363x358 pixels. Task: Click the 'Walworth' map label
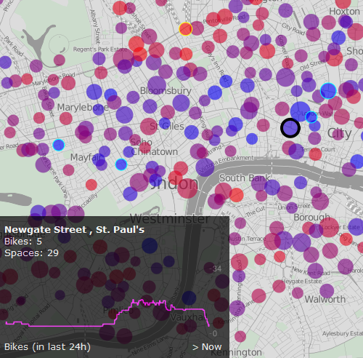325,299
